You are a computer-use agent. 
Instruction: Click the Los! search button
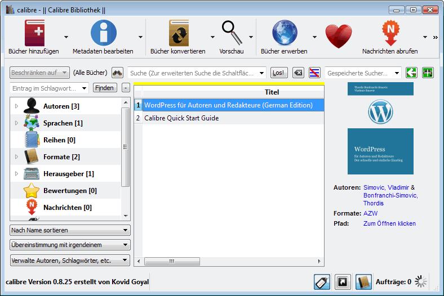279,73
